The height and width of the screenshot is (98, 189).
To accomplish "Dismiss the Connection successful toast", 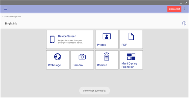I will [x=94, y=90].
